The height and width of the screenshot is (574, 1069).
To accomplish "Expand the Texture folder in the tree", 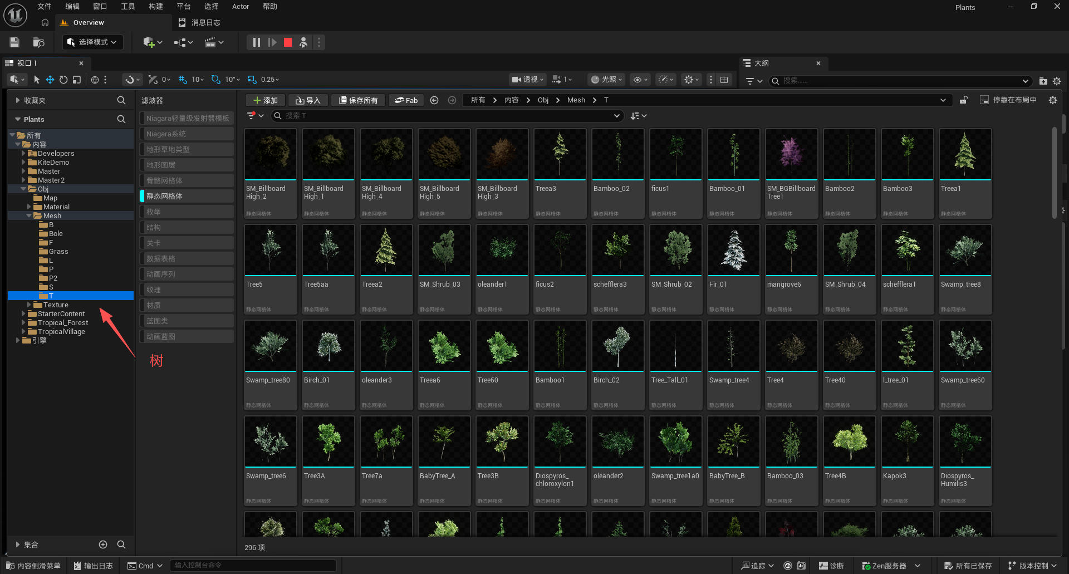I will 29,305.
